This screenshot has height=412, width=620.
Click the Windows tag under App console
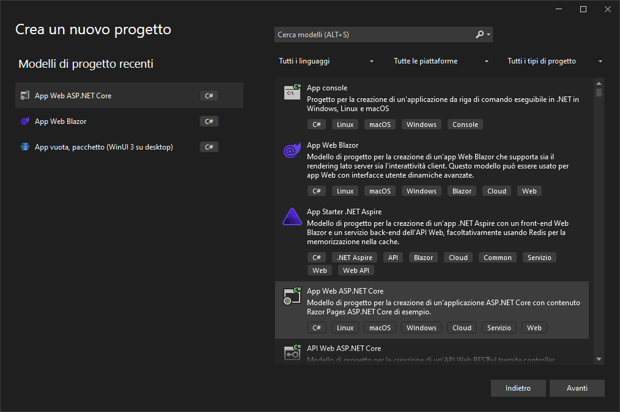click(421, 125)
